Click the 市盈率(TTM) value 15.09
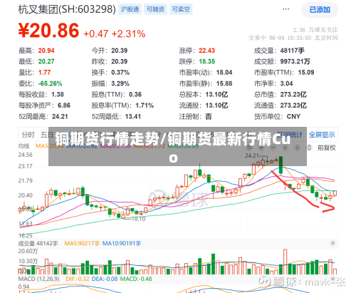356x293 pixels. pyautogui.click(x=306, y=73)
